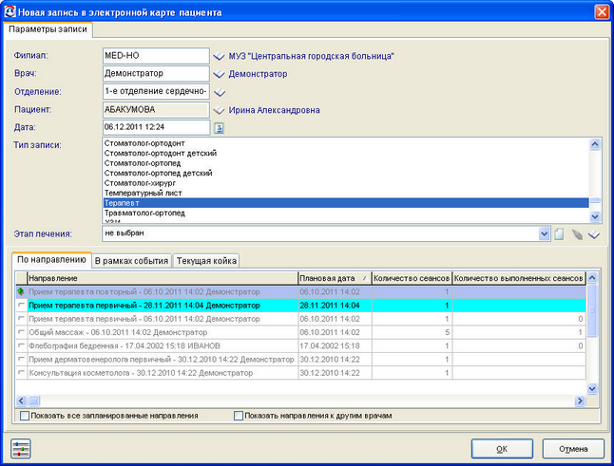Click the Дата field 06.12.2011 12:24
The image size is (614, 466).
click(156, 127)
